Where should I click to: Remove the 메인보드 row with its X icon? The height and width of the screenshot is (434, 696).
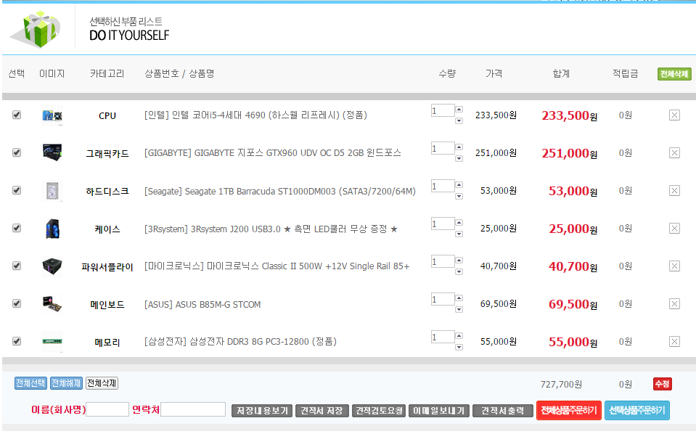(674, 304)
